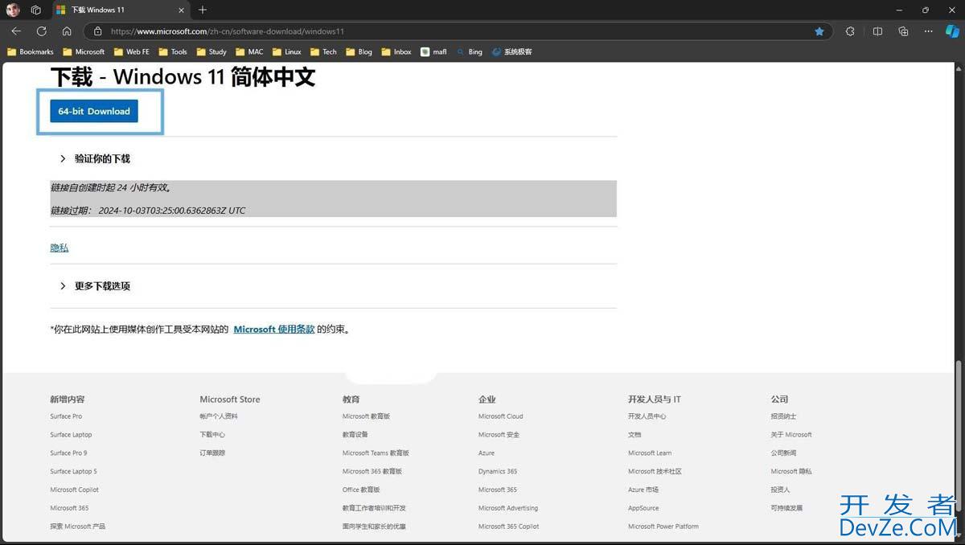This screenshot has height=545, width=965.
Task: Toggle the favorite star in the address bar
Action: 819,31
